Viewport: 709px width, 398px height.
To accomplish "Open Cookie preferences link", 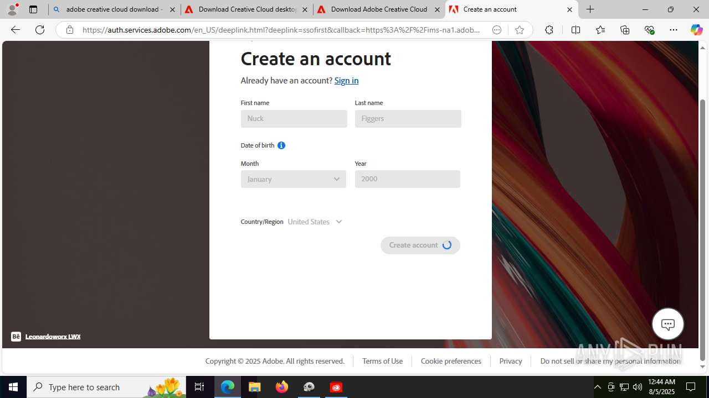I will (451, 361).
